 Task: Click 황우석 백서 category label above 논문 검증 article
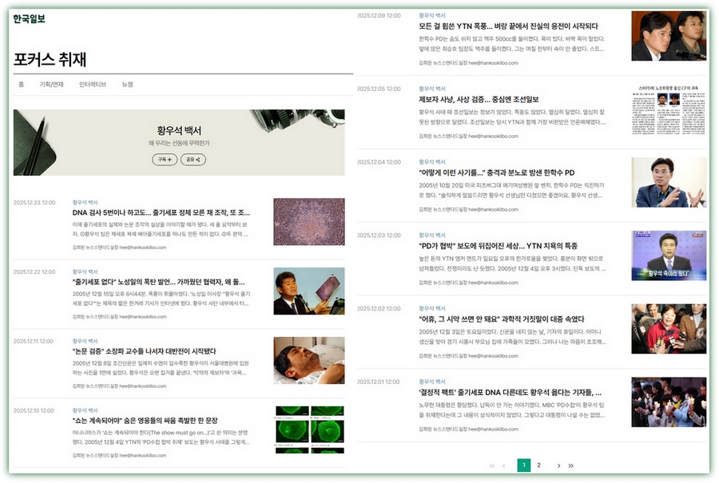pos(85,341)
